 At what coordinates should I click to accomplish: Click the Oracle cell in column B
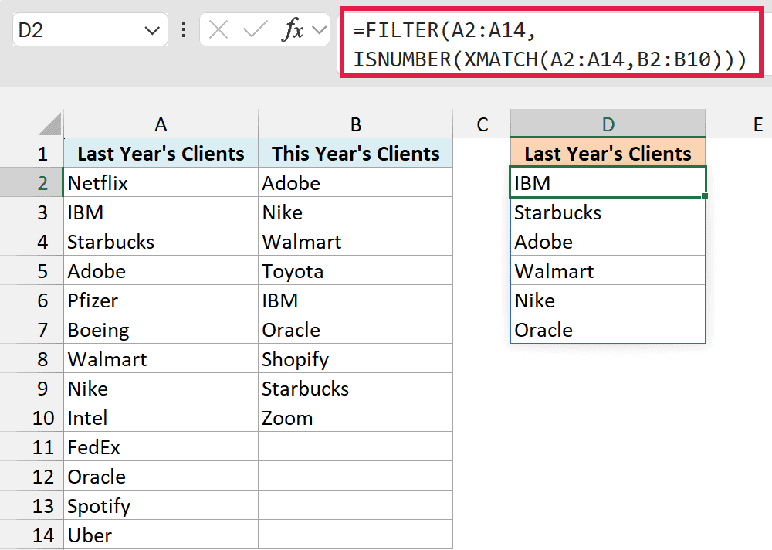point(355,329)
